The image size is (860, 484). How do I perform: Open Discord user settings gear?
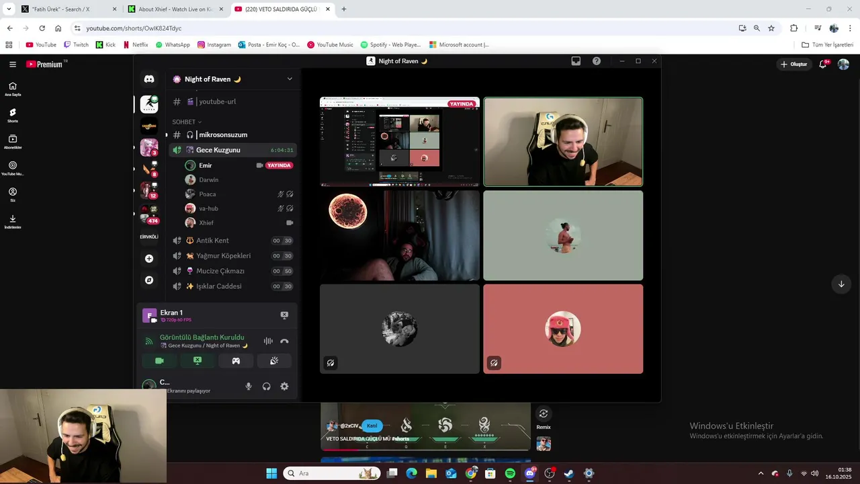coord(284,387)
